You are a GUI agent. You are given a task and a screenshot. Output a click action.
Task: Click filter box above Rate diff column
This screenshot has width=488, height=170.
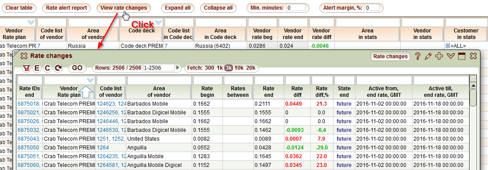coord(298,80)
